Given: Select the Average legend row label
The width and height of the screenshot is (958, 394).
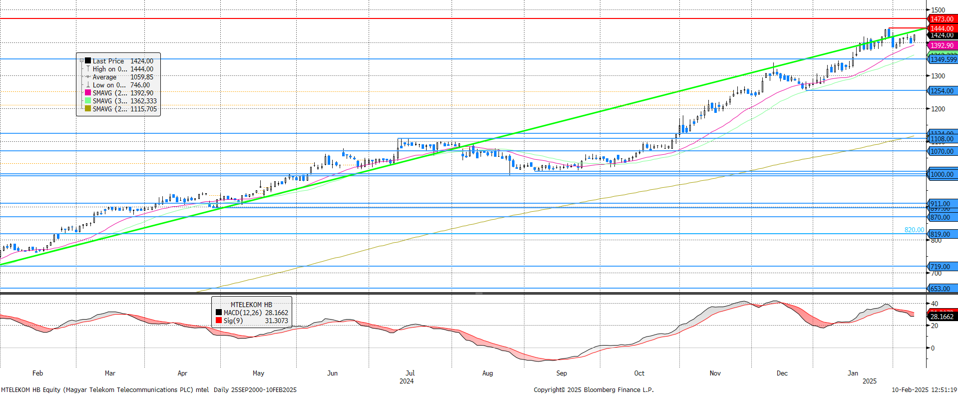Looking at the screenshot, I should click(104, 77).
